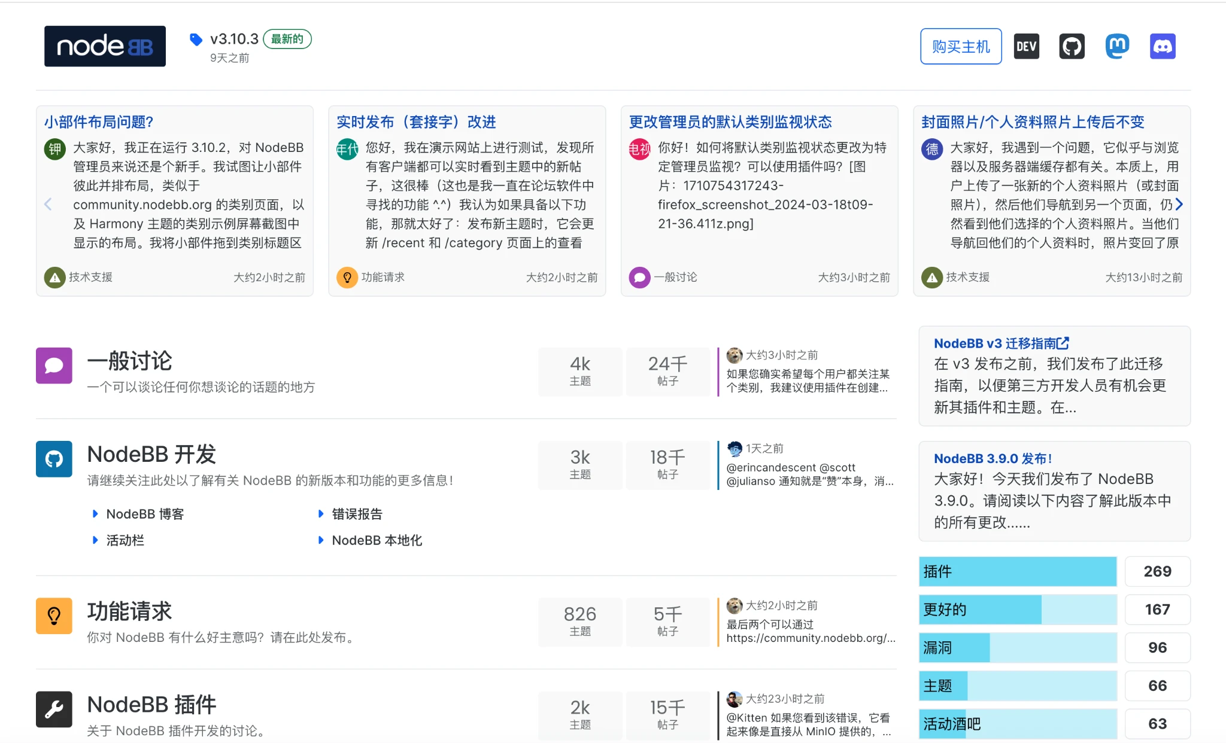Screen dimensions: 1226x743
Task: Click the blue NodeBB 开发 GitHub icon
Action: point(54,459)
